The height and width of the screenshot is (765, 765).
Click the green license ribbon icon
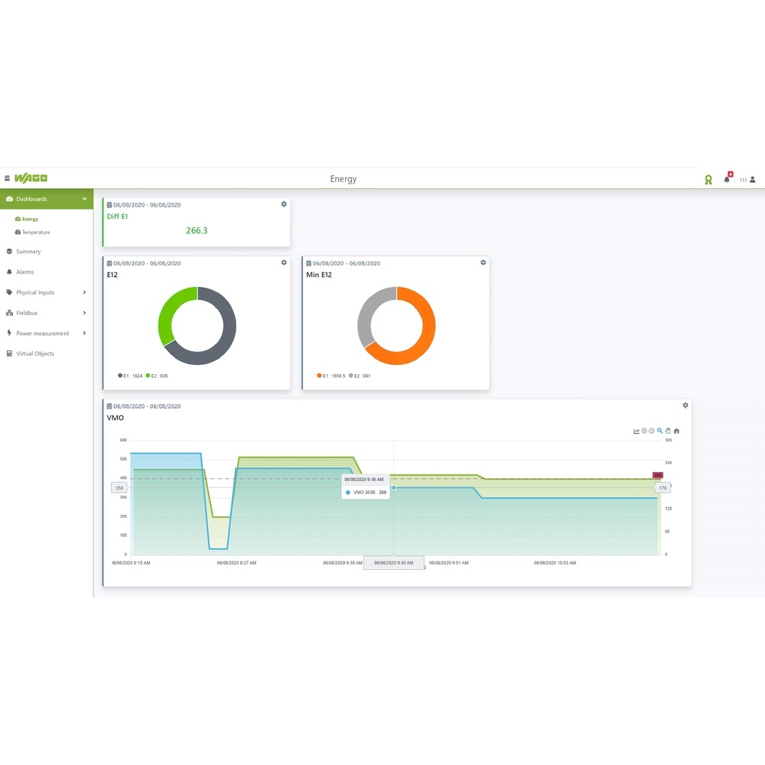point(708,179)
